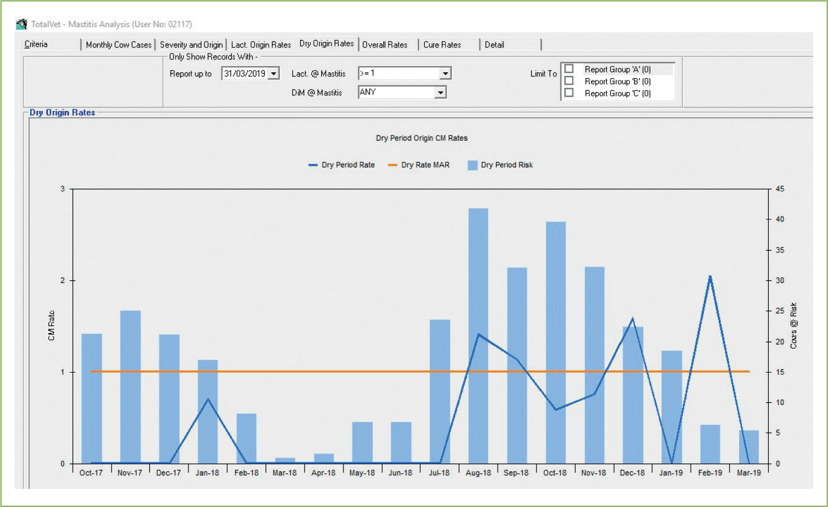Screen dimensions: 828x507
Task: Click the Mar-19 axis label
Action: pos(749,473)
